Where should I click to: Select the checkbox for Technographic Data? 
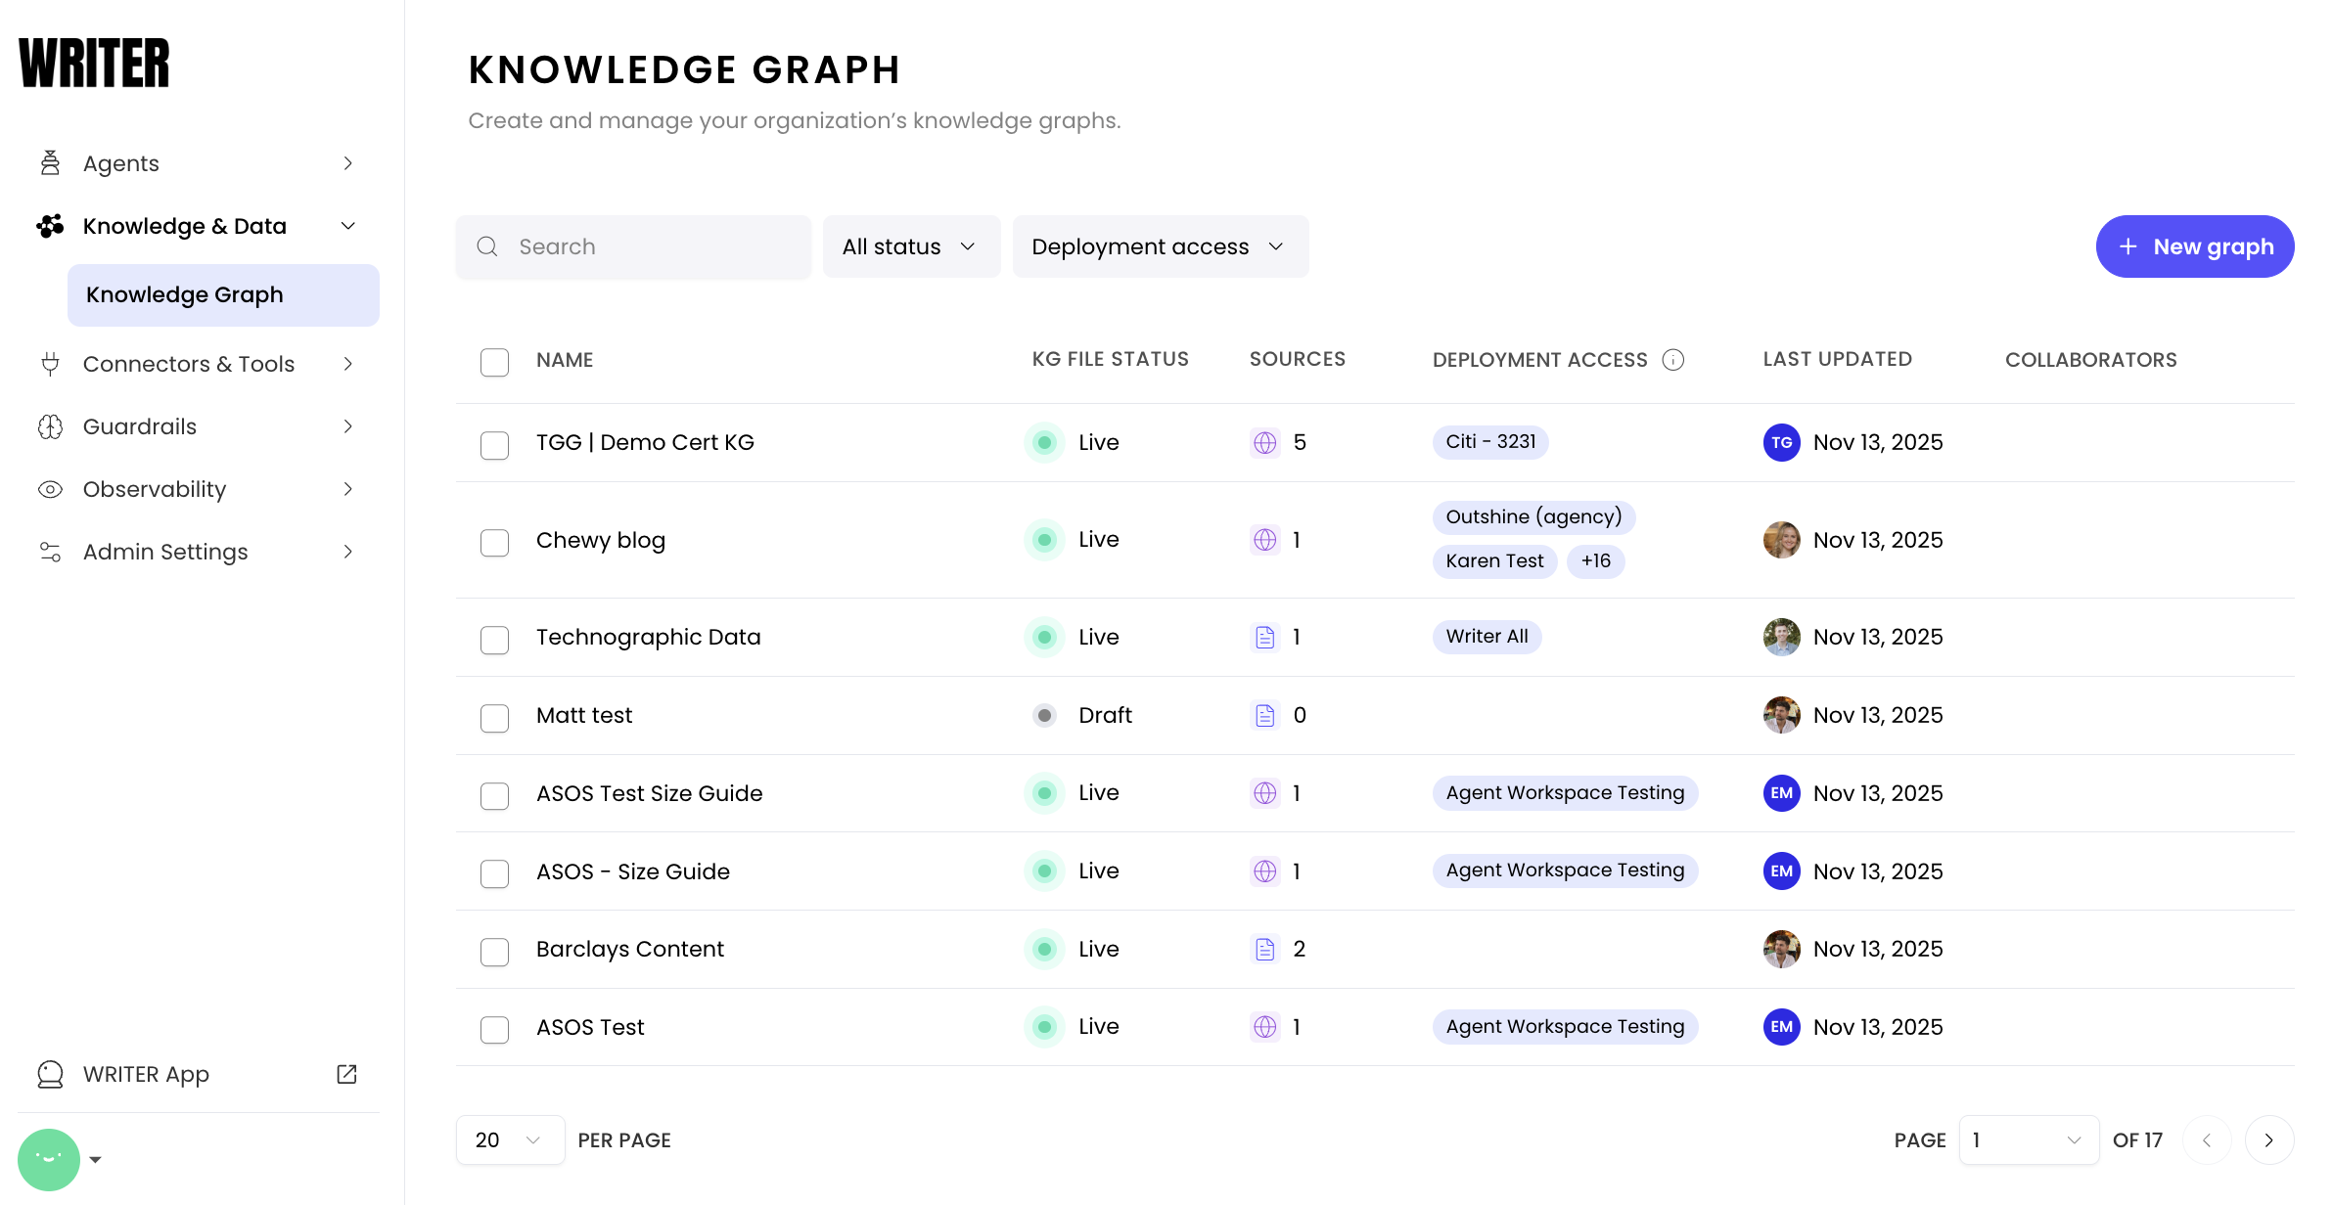pyautogui.click(x=494, y=640)
